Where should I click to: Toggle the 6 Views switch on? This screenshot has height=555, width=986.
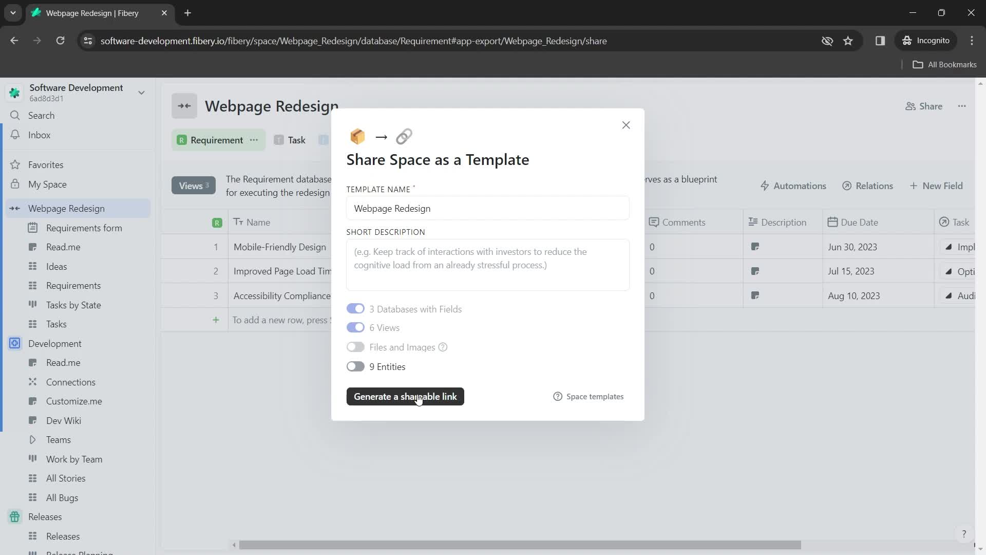coord(355,327)
